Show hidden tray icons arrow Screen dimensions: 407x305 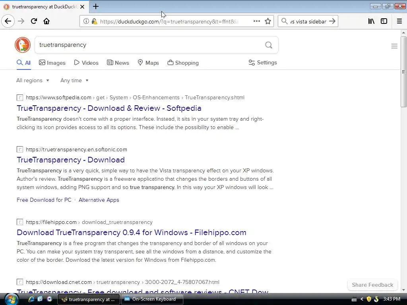pyautogui.click(x=362, y=299)
